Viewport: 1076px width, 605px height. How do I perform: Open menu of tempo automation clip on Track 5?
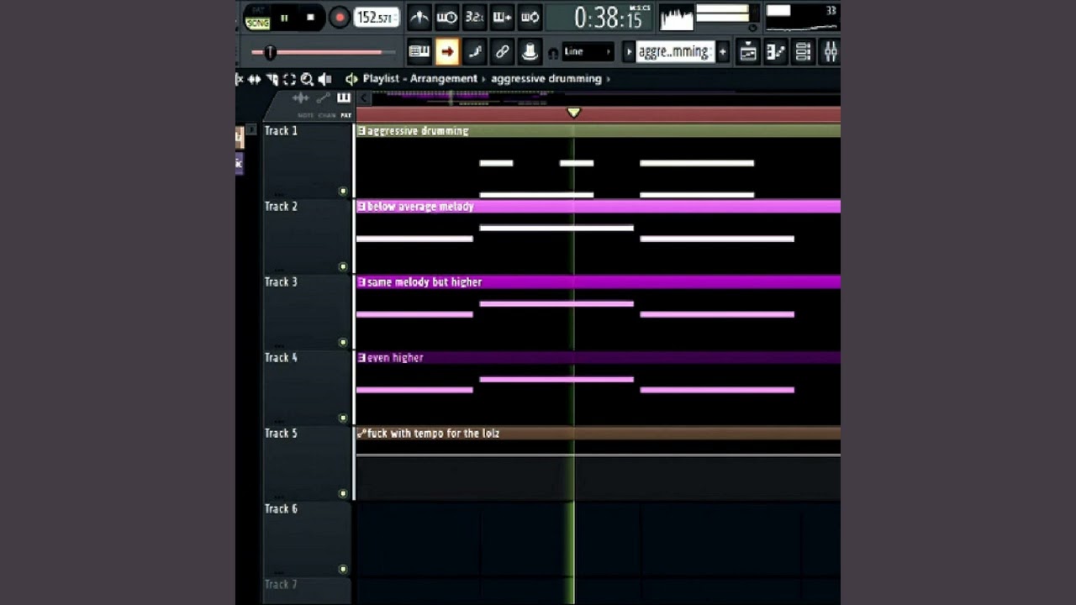(x=361, y=434)
